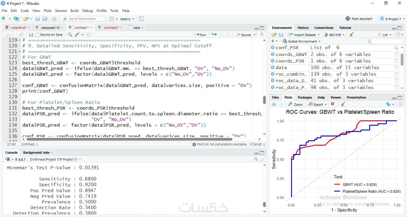Click the save workspace disk icon in Environment pane
This screenshot has height=217, width=407.
281,35
